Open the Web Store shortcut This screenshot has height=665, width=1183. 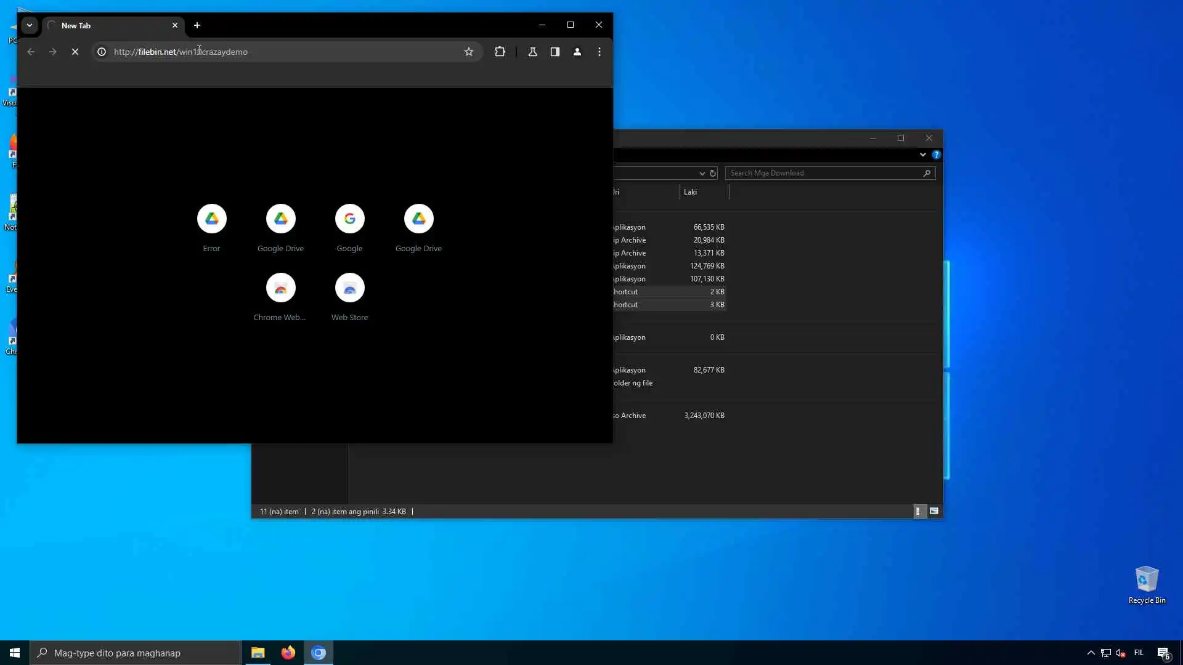[349, 288]
